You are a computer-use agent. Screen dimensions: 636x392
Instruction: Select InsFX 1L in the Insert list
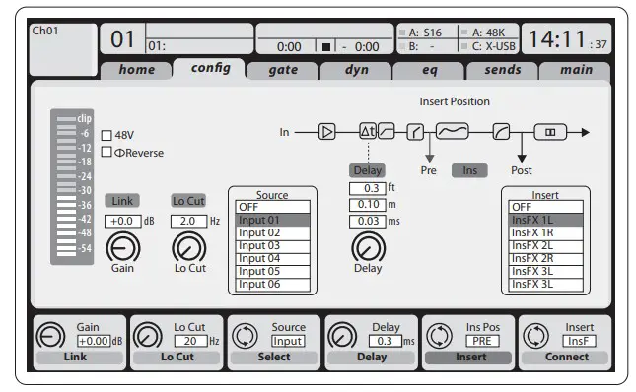point(545,220)
